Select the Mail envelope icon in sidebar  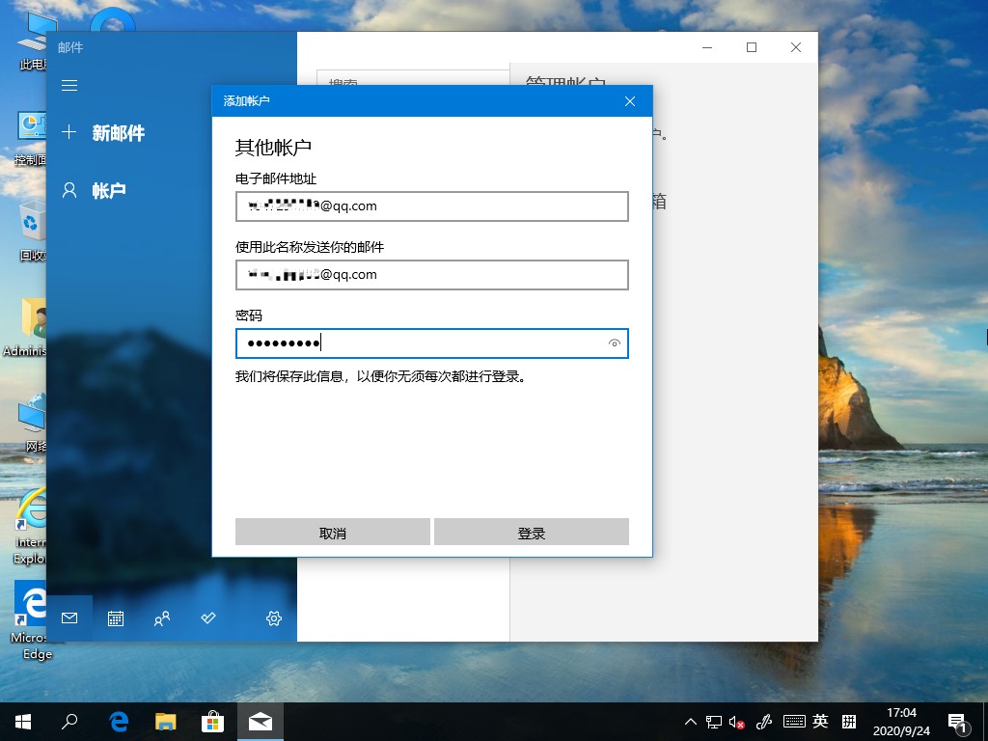point(69,618)
